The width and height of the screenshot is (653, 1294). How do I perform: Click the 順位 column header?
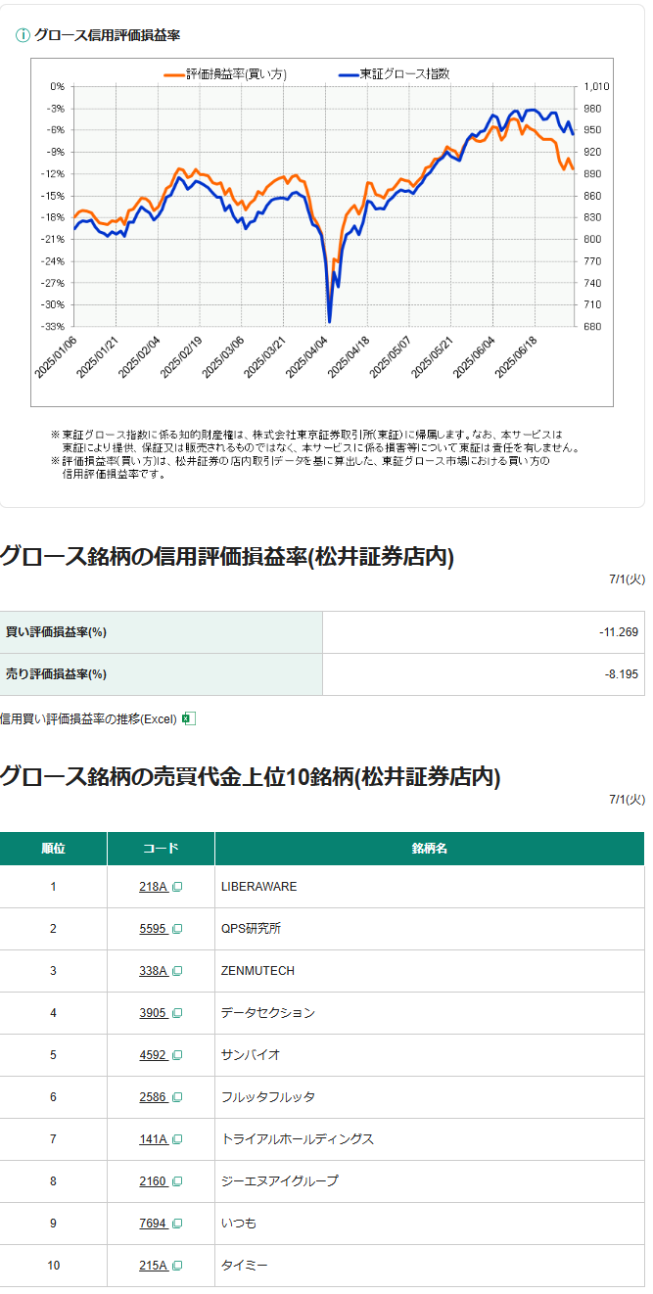click(54, 849)
